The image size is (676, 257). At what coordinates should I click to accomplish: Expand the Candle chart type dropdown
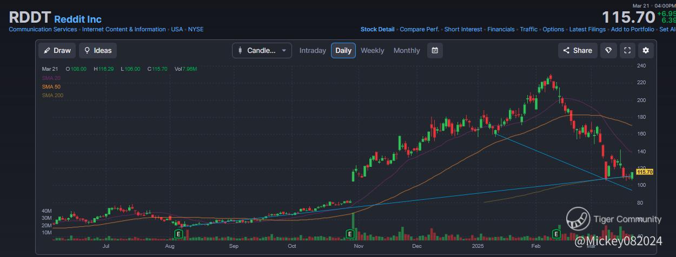pos(262,50)
